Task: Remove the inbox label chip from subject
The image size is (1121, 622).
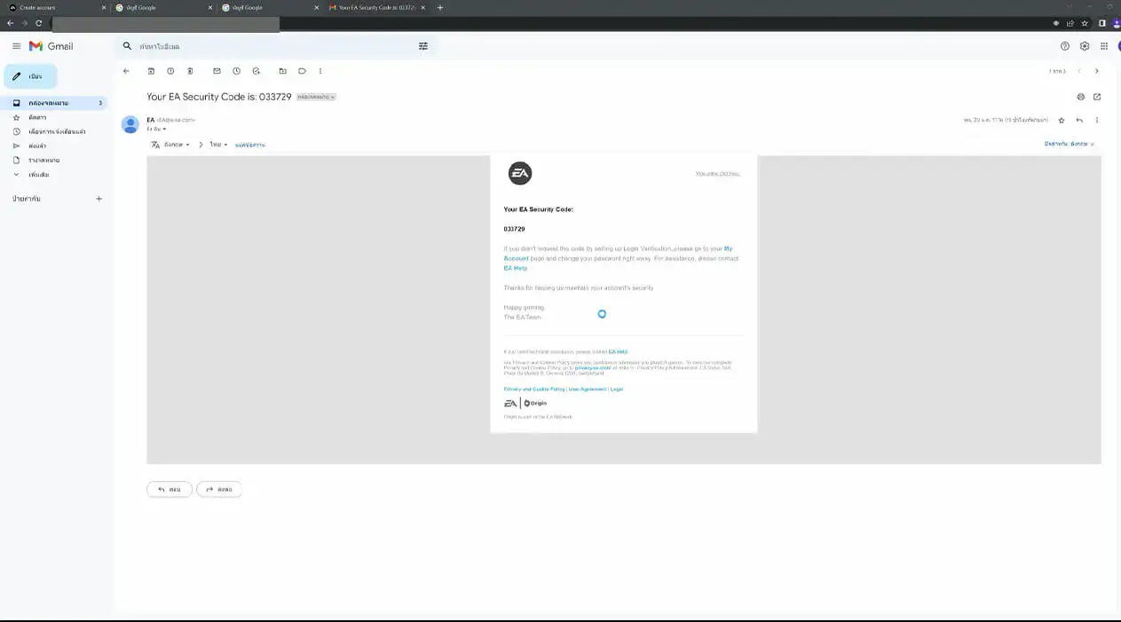Action: (x=333, y=97)
